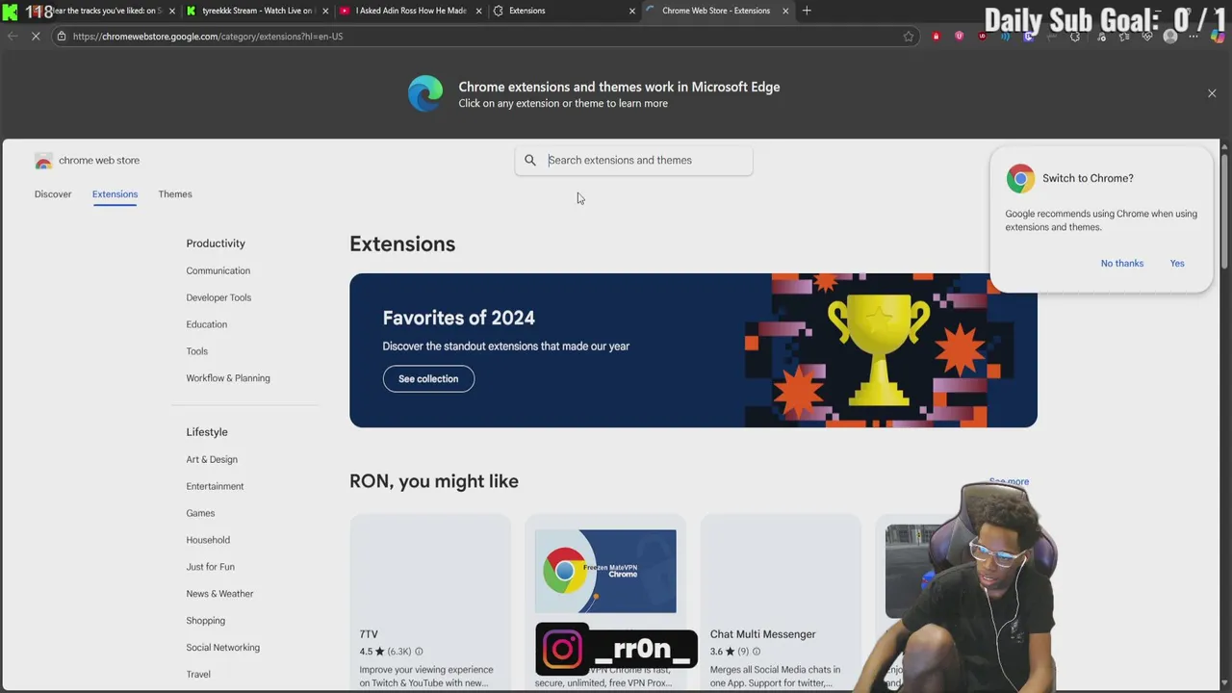Select the Extensions store tab

115,194
